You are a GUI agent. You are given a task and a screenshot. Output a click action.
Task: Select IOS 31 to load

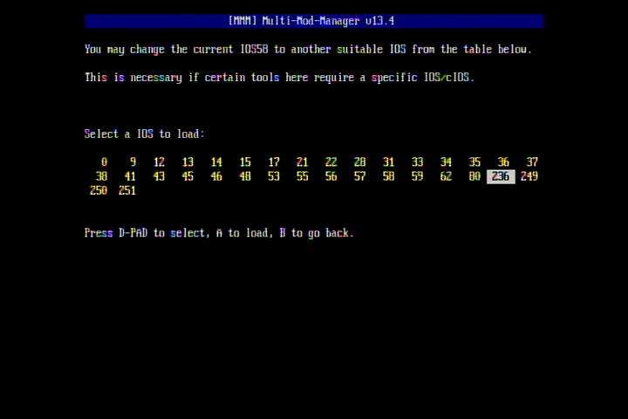pos(388,162)
